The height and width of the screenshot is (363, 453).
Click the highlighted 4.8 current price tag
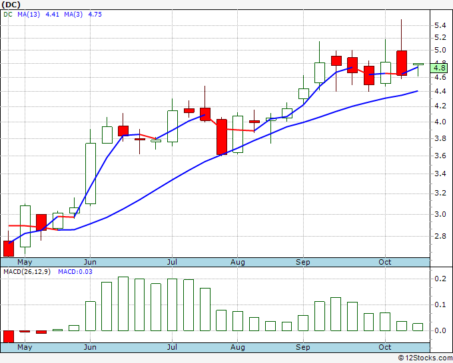(x=439, y=68)
